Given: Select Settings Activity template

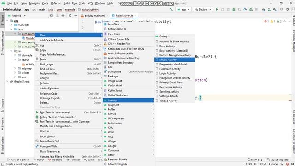Looking at the screenshot, I should coord(175,96).
